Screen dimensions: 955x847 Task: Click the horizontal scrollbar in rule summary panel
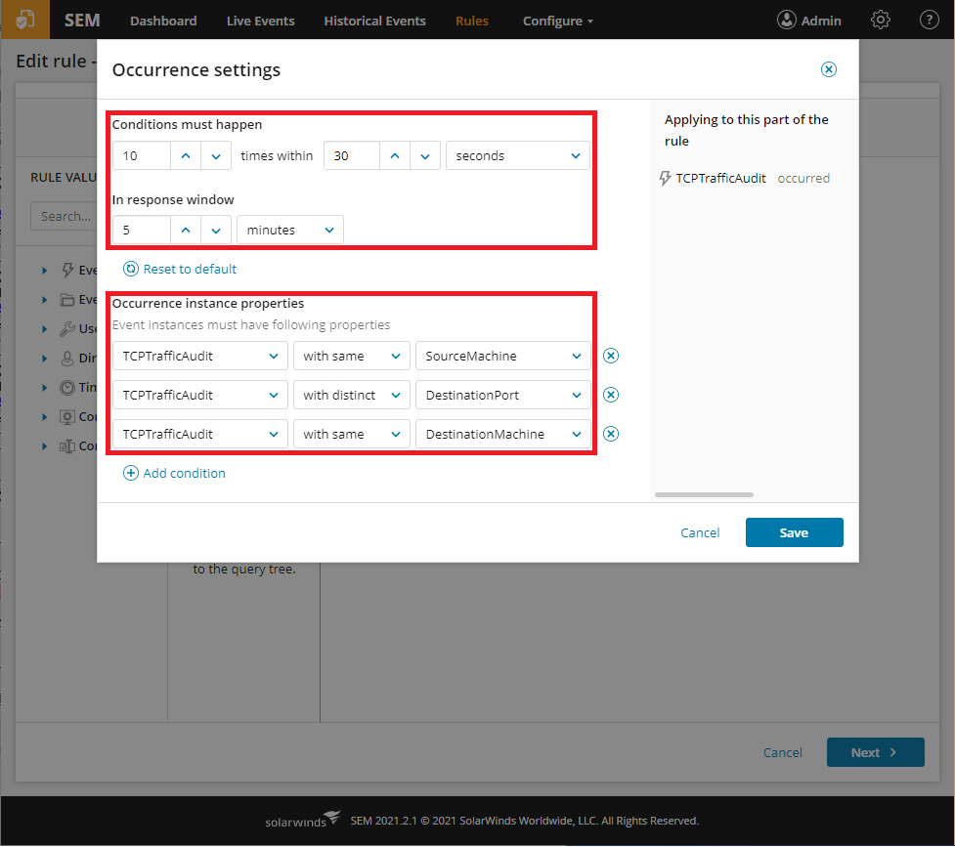(x=704, y=495)
